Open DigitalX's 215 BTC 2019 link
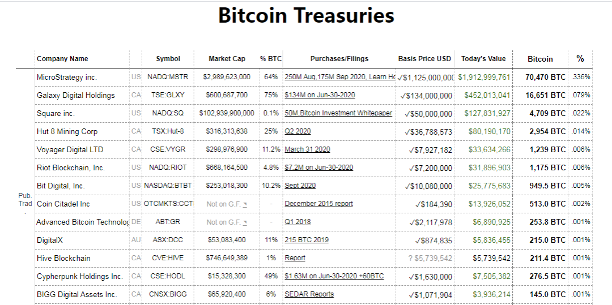612x305 pixels. (307, 240)
